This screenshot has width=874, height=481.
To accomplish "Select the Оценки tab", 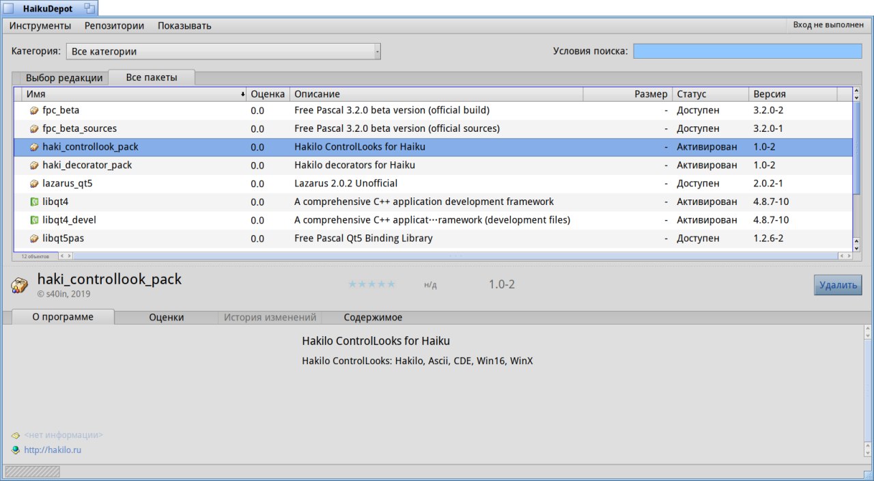I will pos(167,317).
